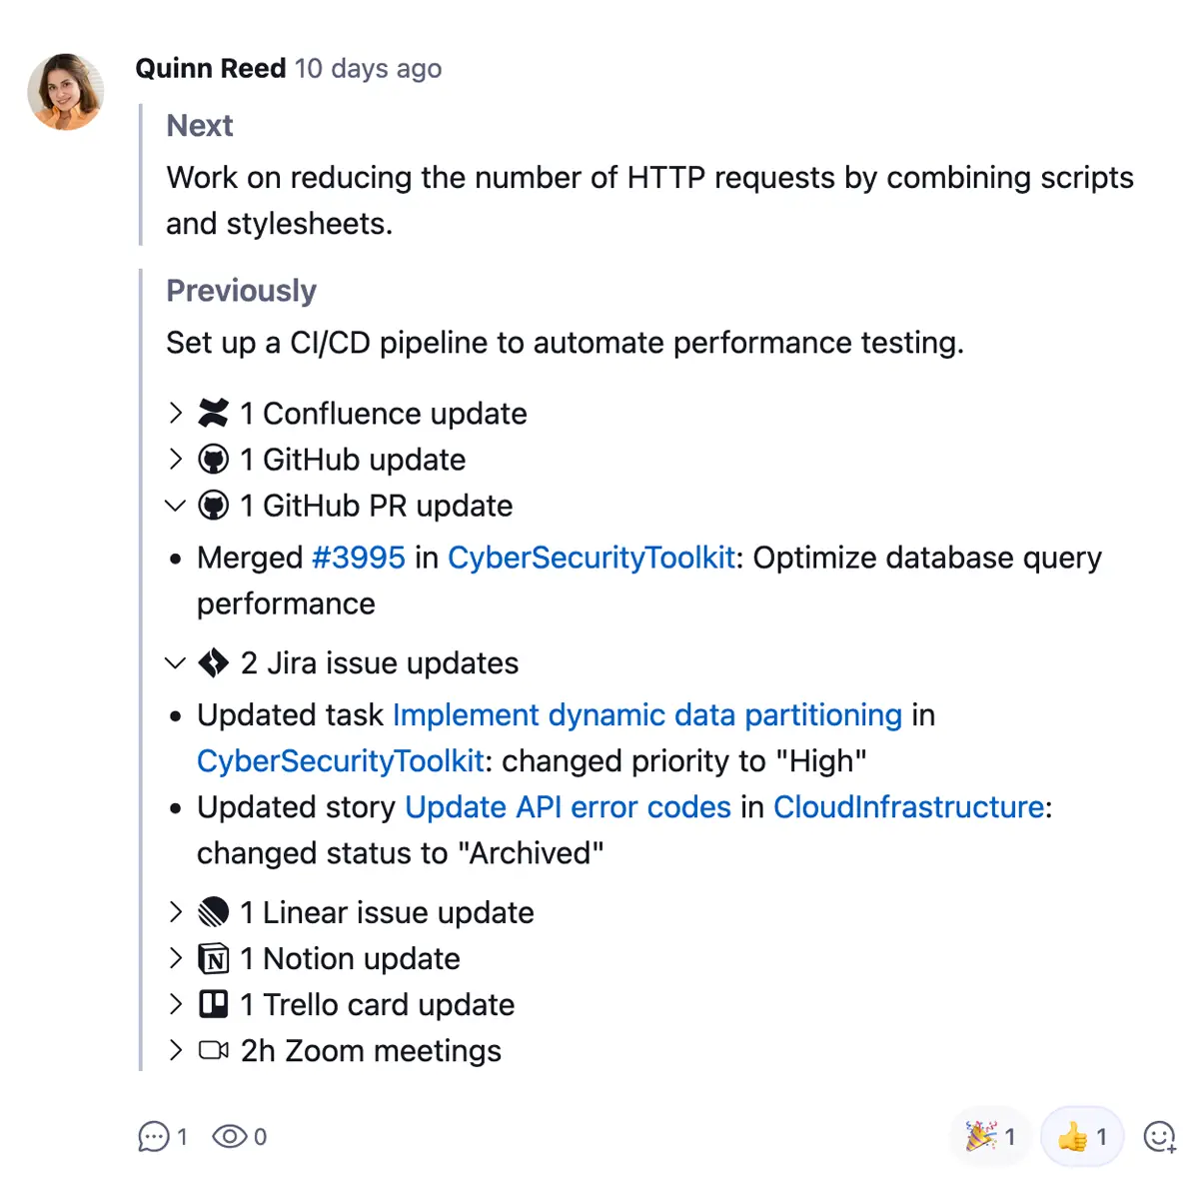
Task: Click the GitHub icon next to GitHub update
Action: [213, 460]
